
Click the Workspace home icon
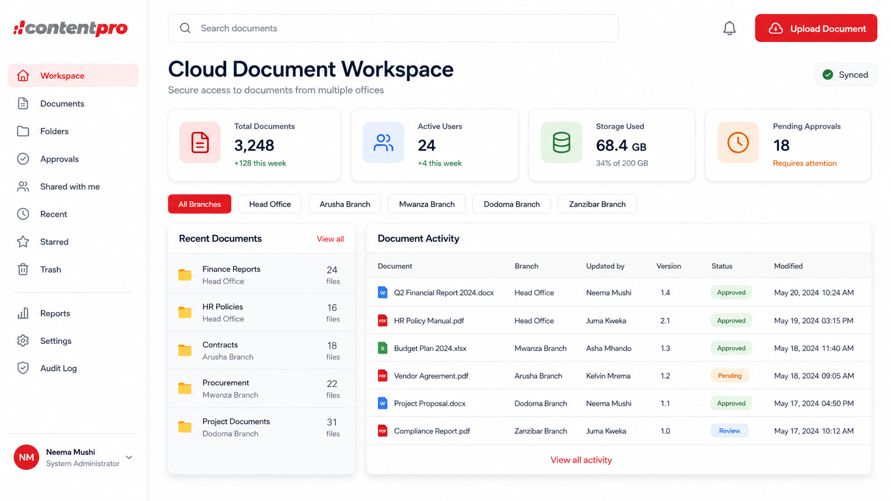23,76
